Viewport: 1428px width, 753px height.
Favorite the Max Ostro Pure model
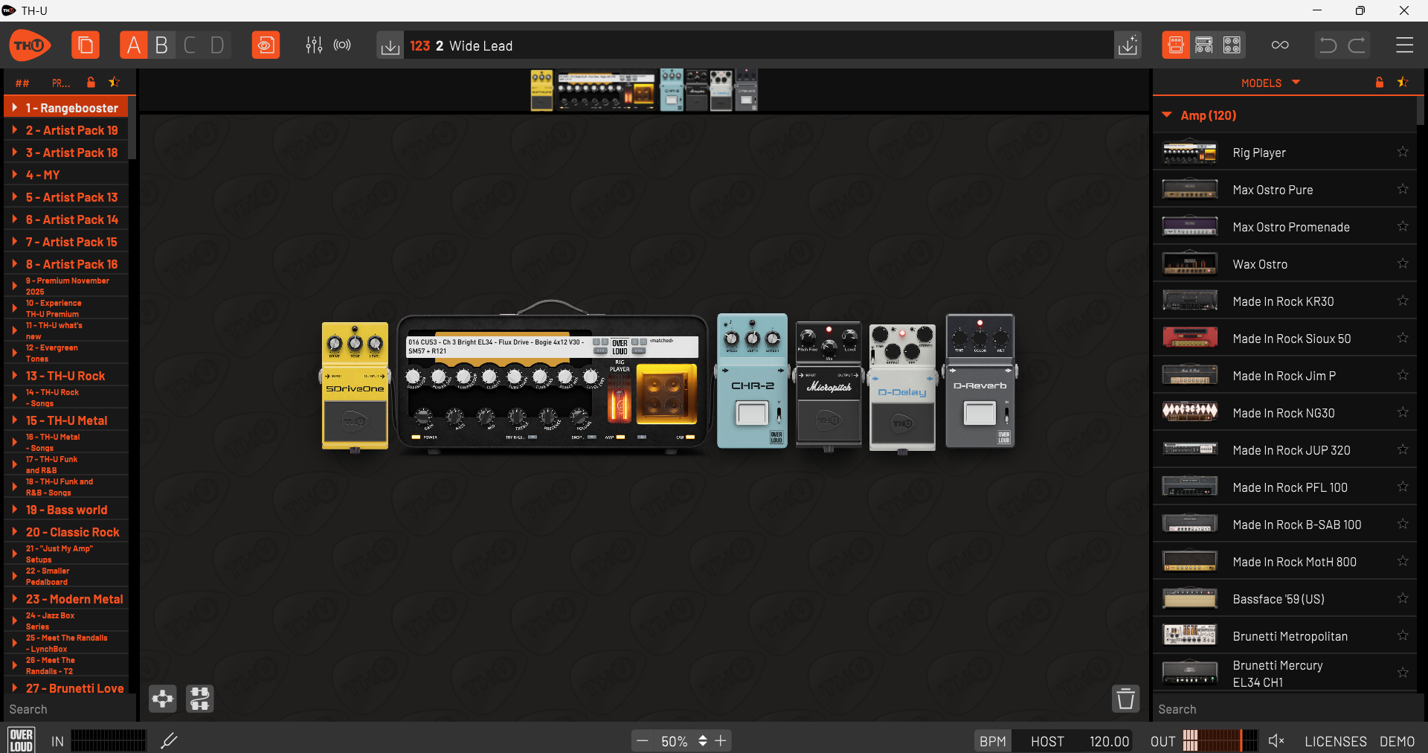coord(1403,189)
